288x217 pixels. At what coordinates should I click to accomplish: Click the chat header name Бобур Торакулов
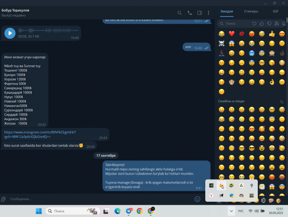pos(15,10)
